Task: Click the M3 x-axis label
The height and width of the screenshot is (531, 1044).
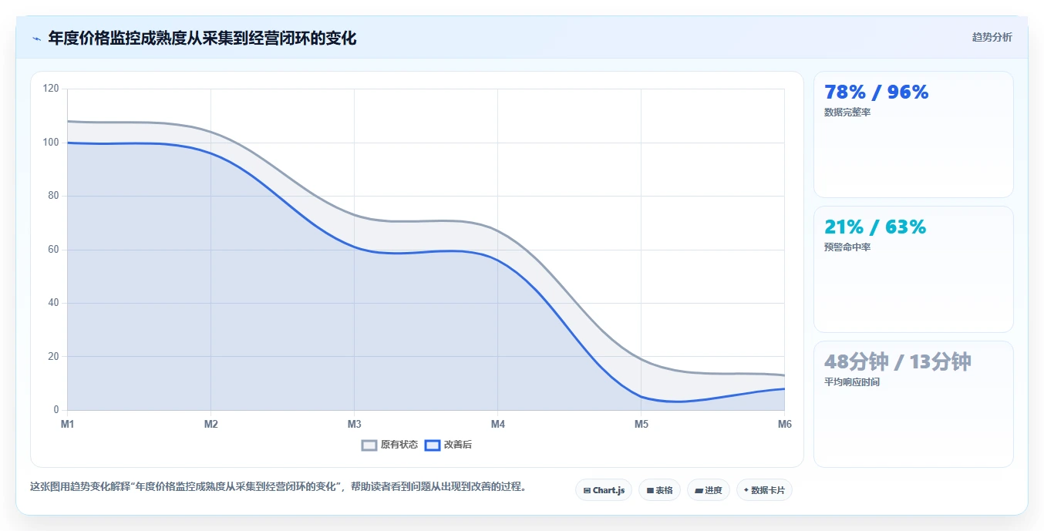Action: (354, 424)
